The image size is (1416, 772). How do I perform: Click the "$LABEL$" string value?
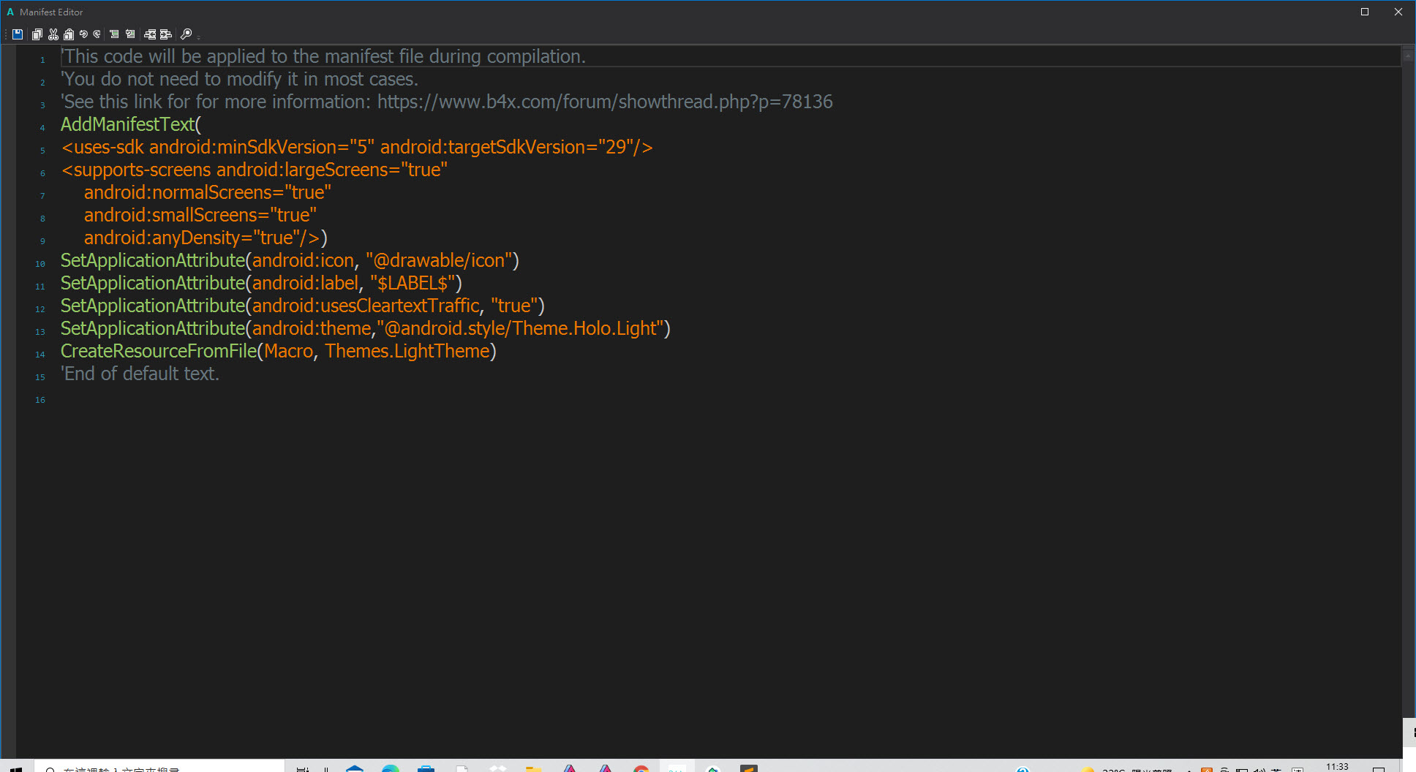pos(413,283)
